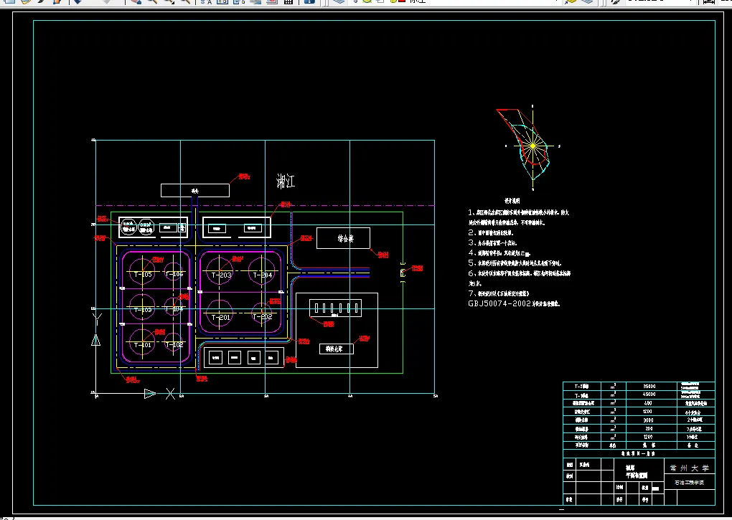This screenshot has width=732, height=520.
Task: Select tank label T-106
Action: (x=174, y=274)
